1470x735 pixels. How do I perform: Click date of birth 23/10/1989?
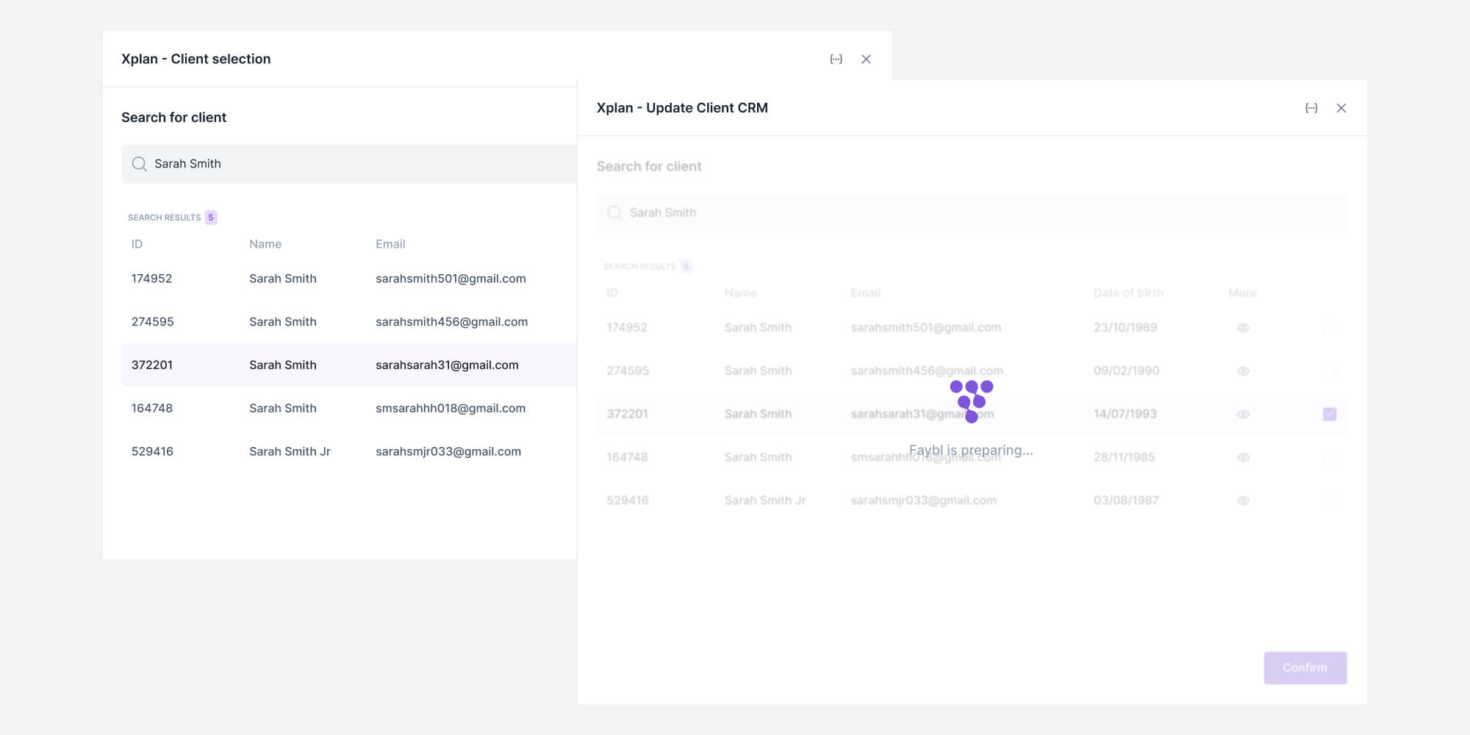[1125, 328]
